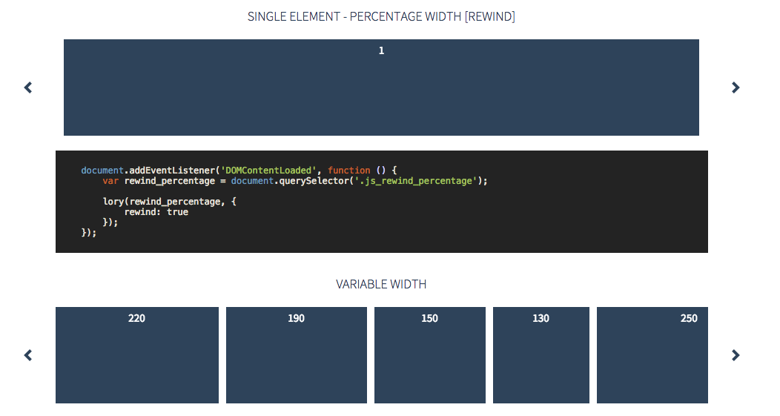The image size is (780, 416).
Task: Click the 'function' keyword in the code
Action: tap(348, 171)
